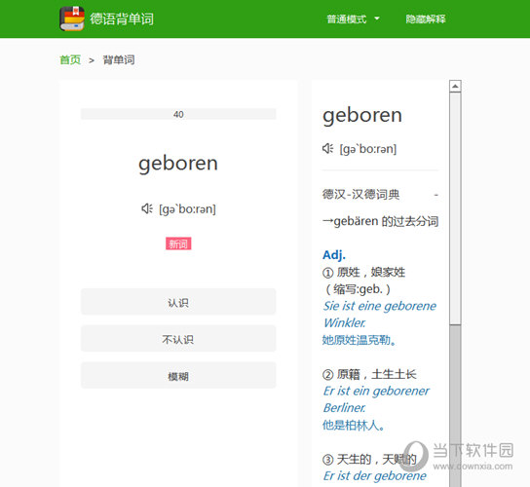
Task: Click the →gebären 的过去分词 line
Action: [380, 221]
